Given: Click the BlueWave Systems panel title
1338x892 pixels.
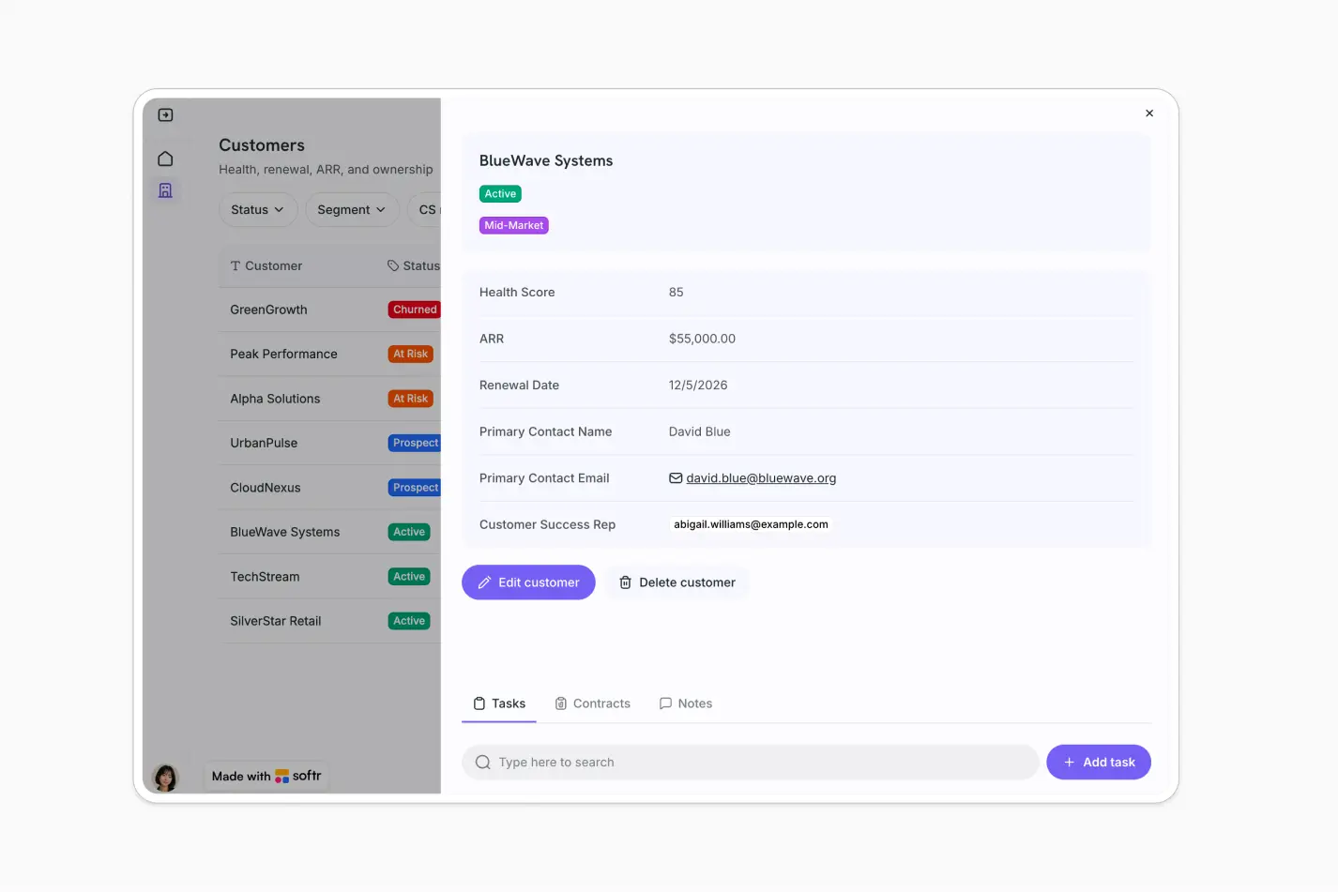Looking at the screenshot, I should 546,161.
